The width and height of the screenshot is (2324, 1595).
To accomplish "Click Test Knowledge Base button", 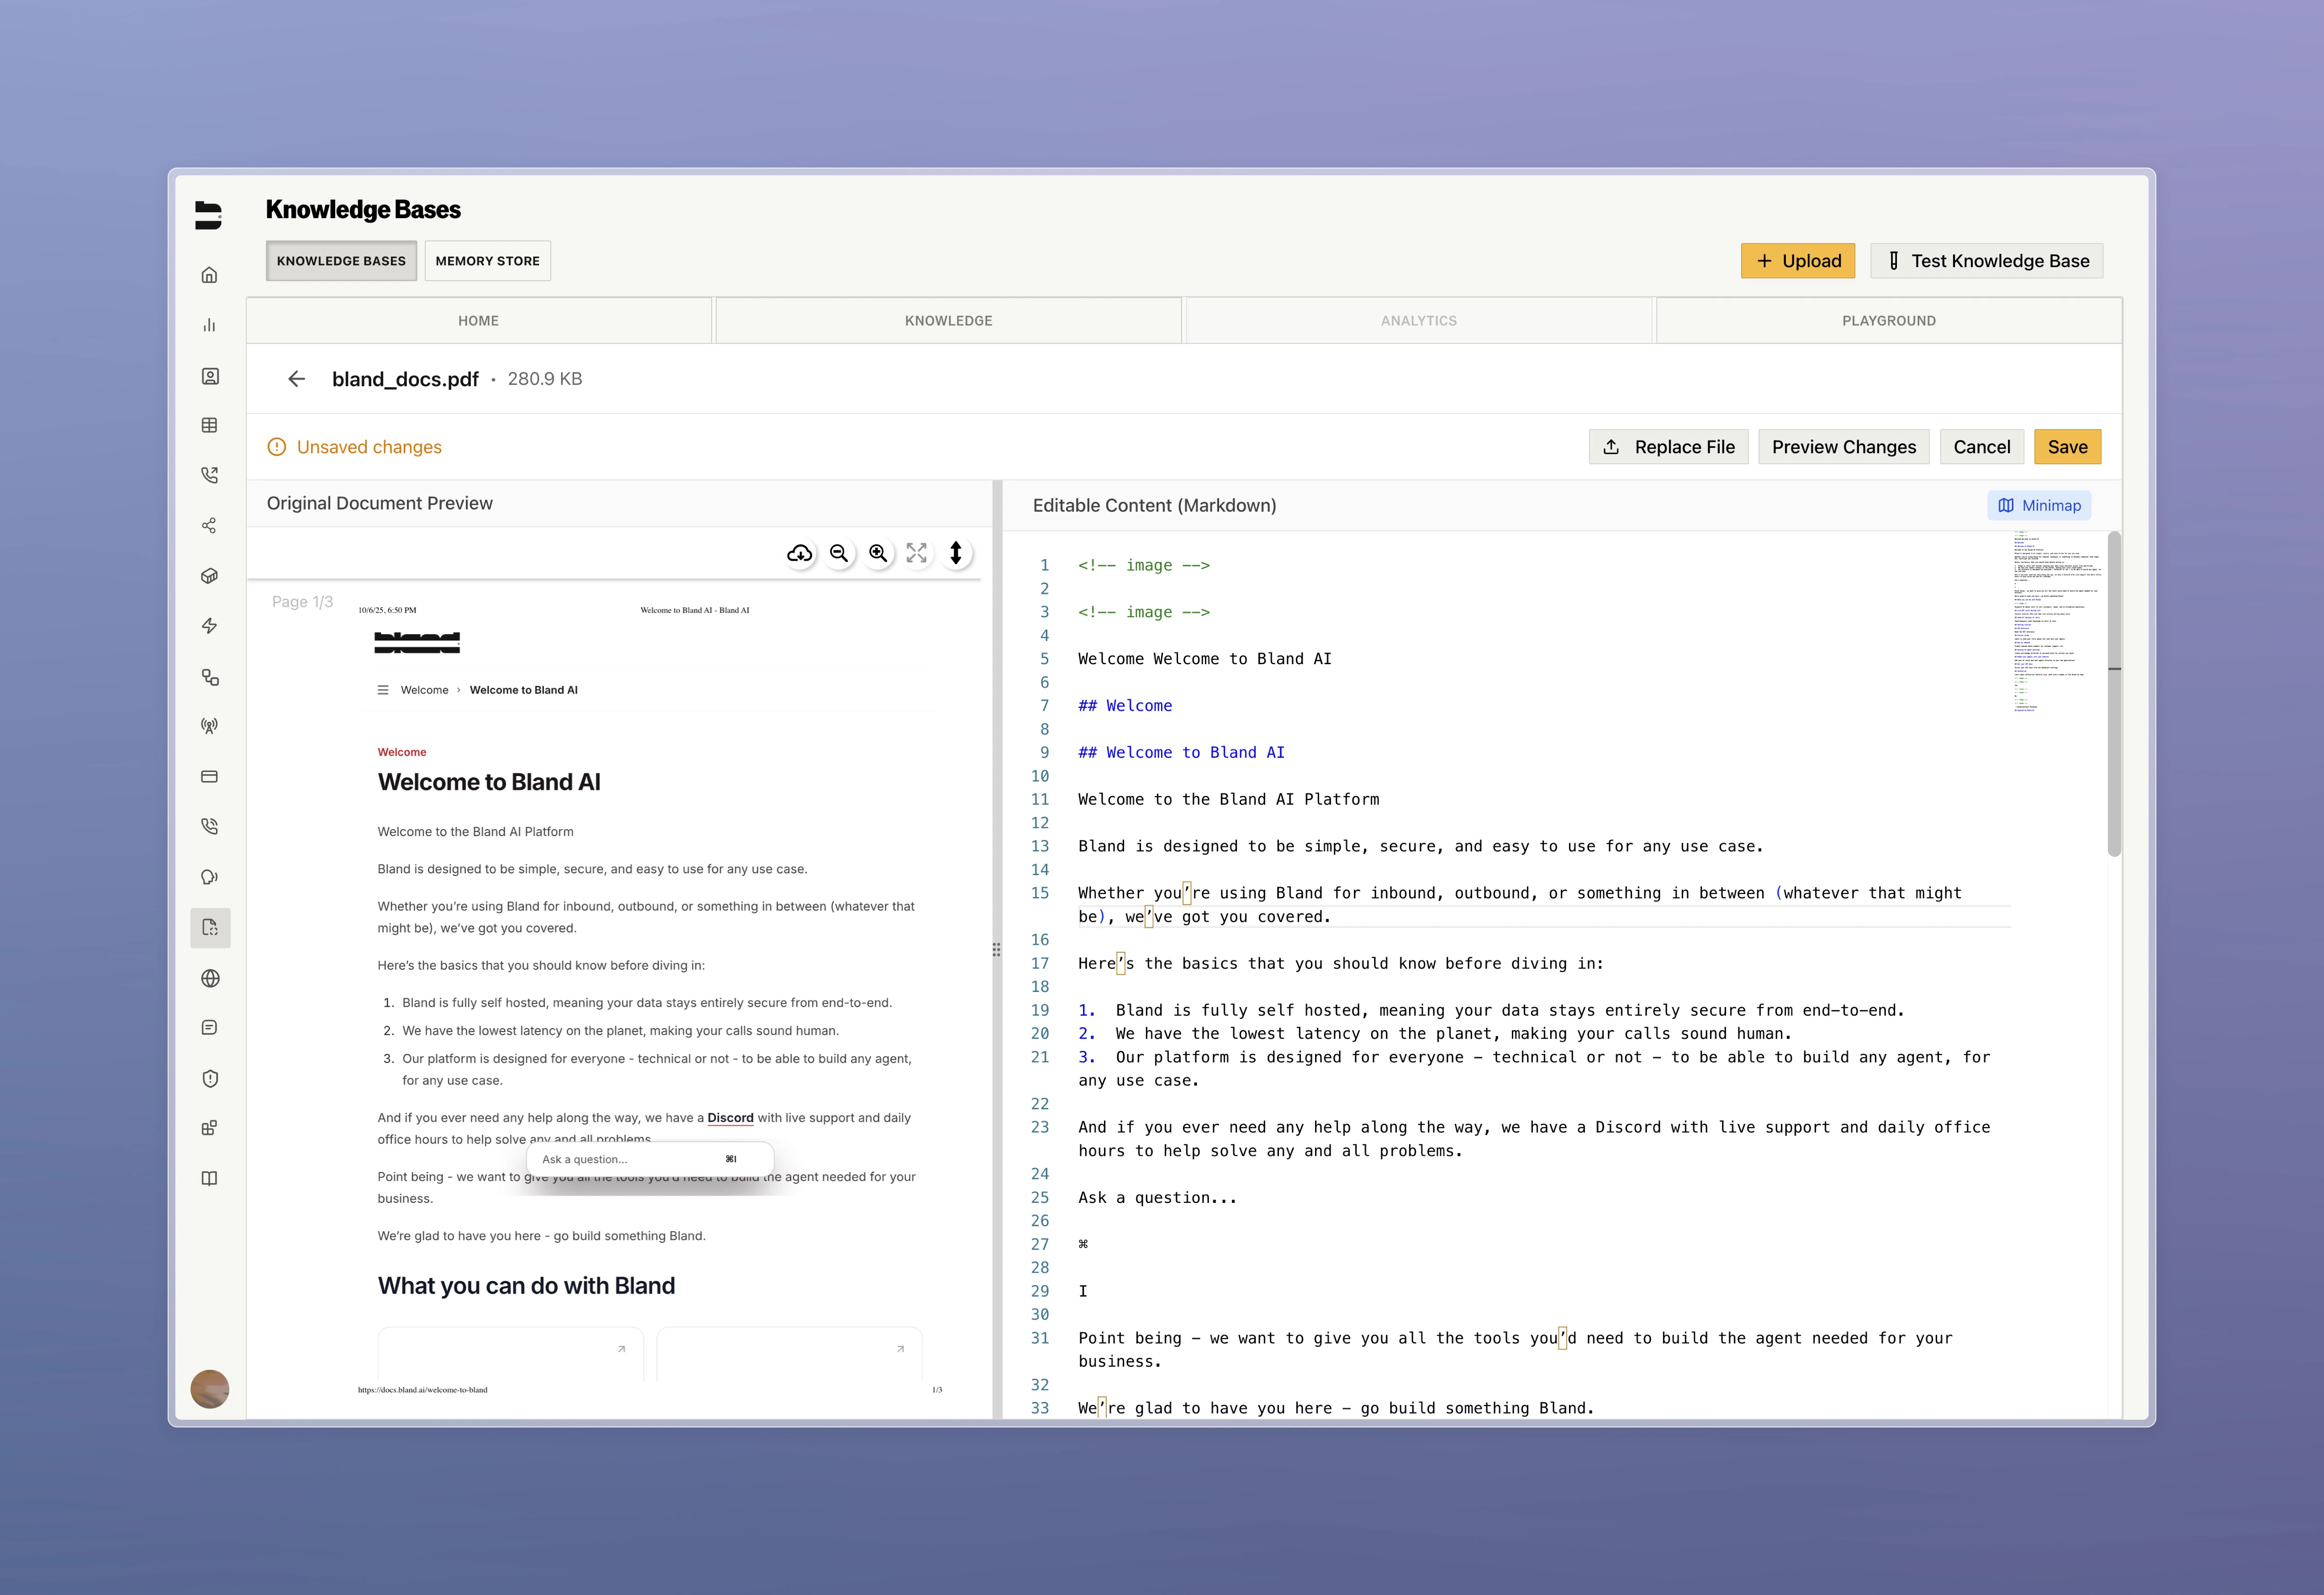I will point(1987,261).
